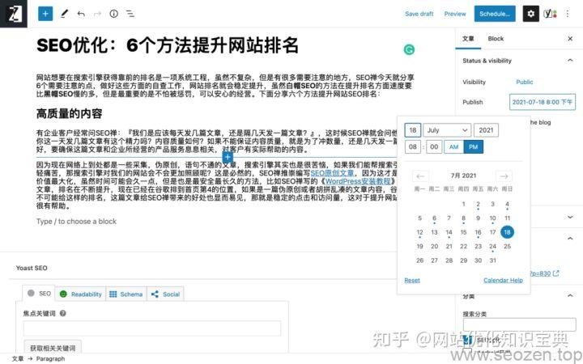This screenshot has width=583, height=364.
Task: Select AM in the time picker
Action: (x=453, y=146)
